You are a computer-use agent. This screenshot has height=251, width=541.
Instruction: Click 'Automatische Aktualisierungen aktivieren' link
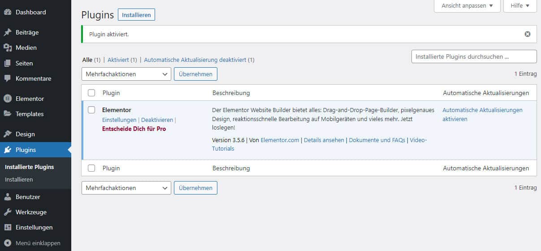coord(482,114)
